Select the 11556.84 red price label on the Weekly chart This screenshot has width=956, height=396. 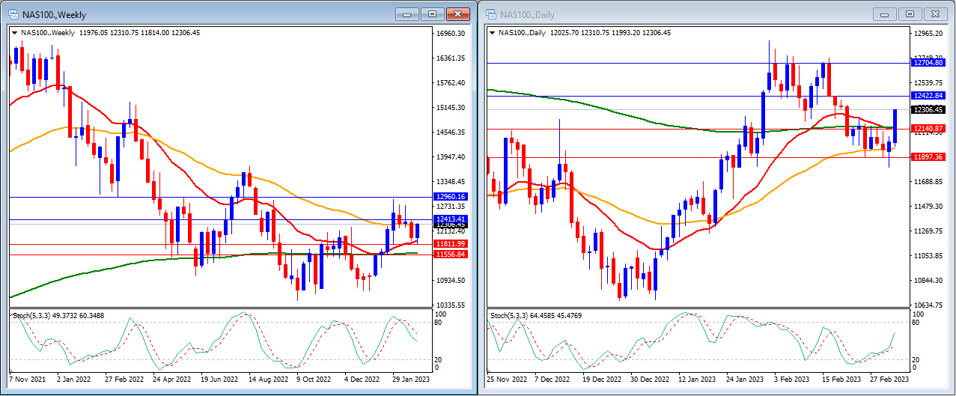451,255
